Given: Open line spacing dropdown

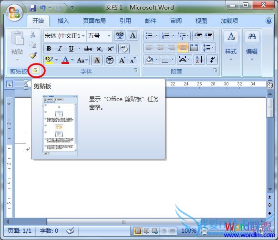Looking at the screenshot, I should coord(208,48).
